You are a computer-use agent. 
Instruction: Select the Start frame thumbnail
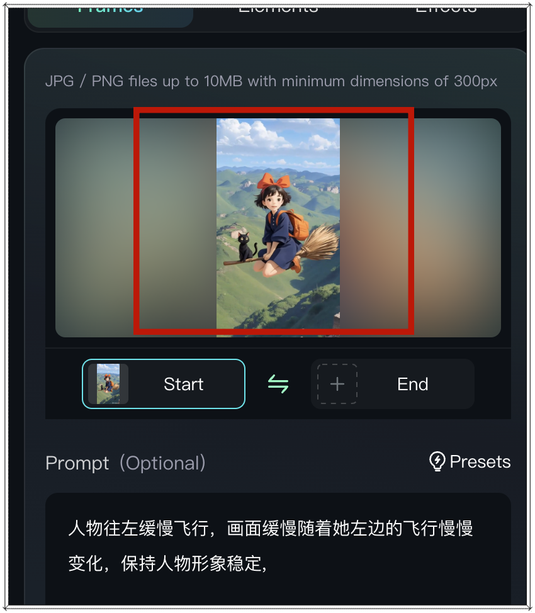point(108,384)
